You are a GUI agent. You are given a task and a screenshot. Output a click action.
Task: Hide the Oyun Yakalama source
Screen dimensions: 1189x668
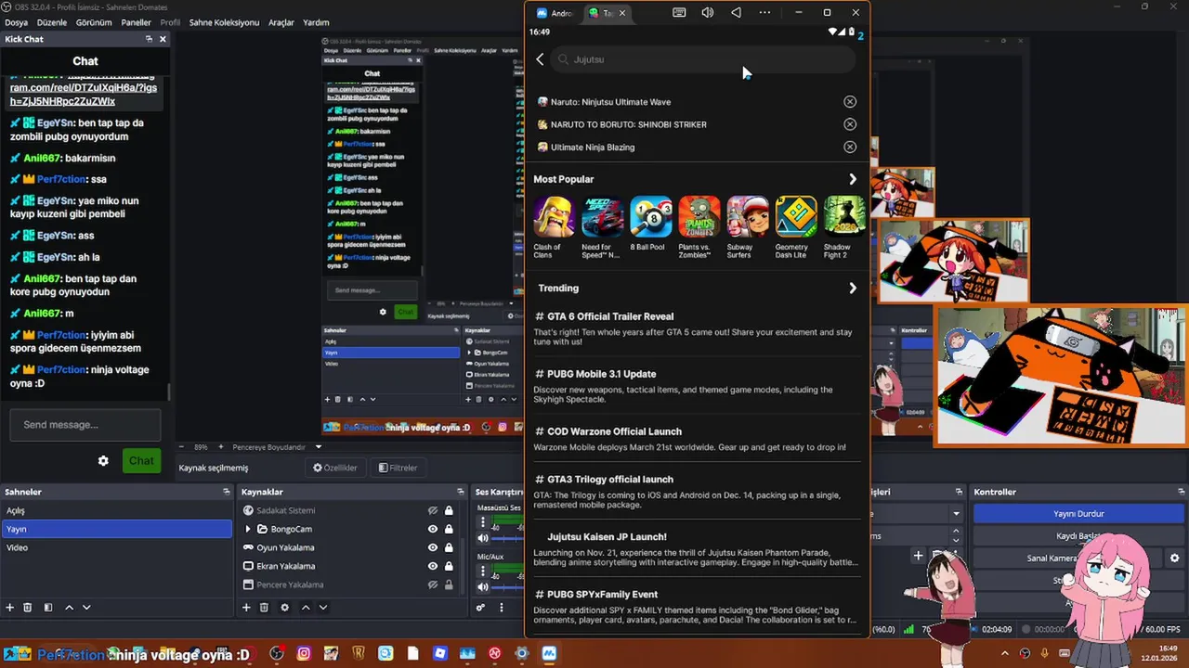point(432,547)
